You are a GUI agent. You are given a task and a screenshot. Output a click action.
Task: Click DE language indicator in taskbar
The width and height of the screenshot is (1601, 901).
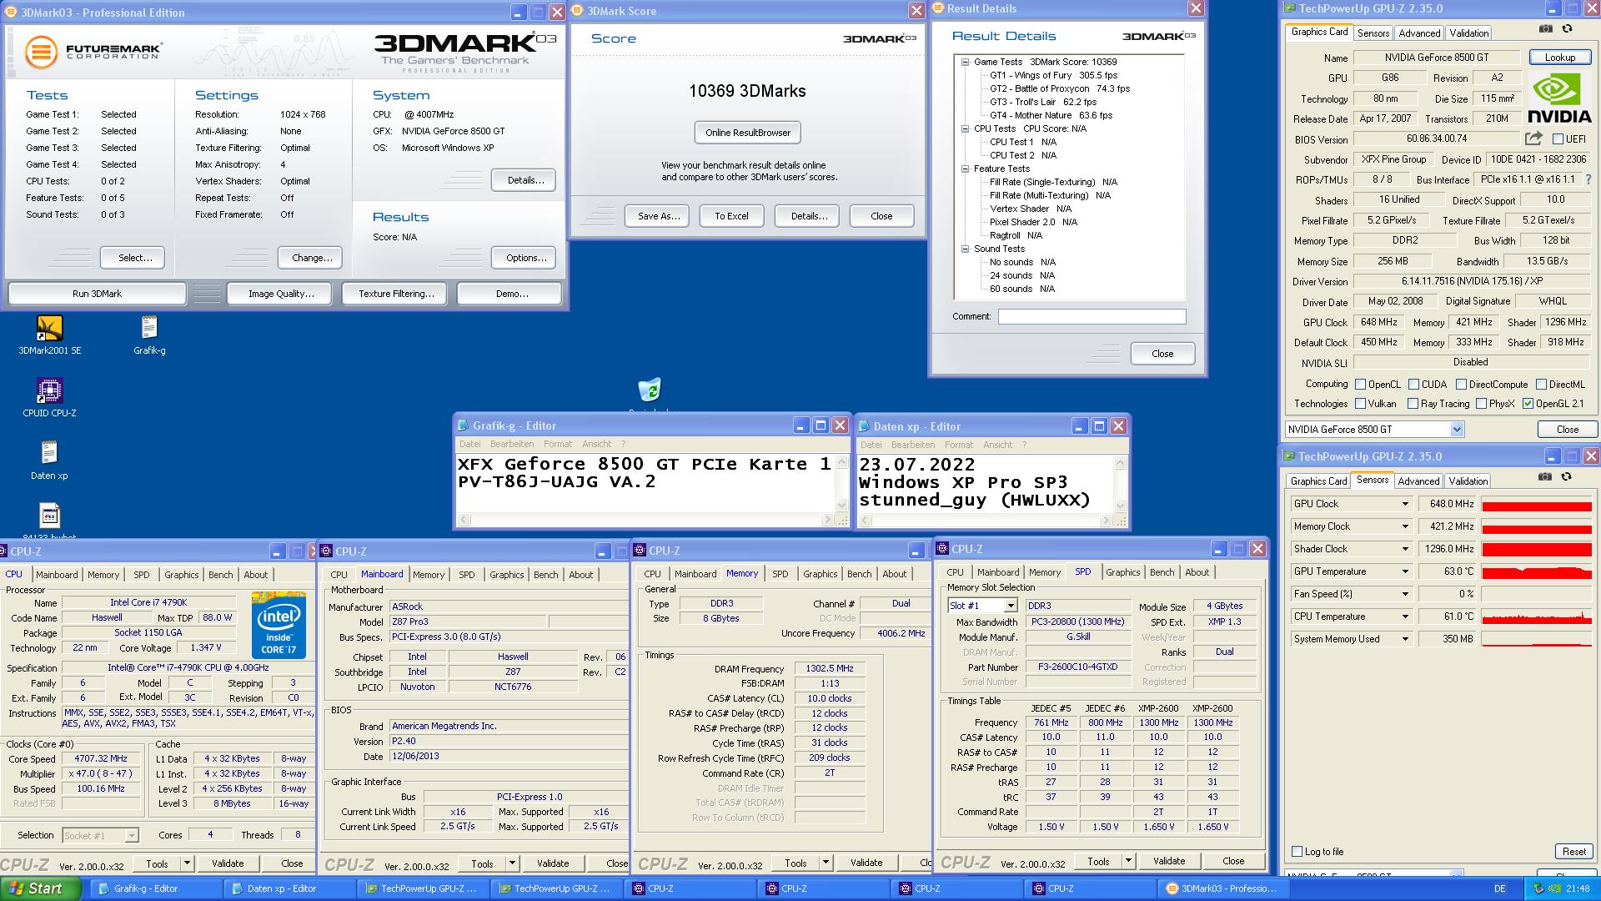click(x=1499, y=889)
